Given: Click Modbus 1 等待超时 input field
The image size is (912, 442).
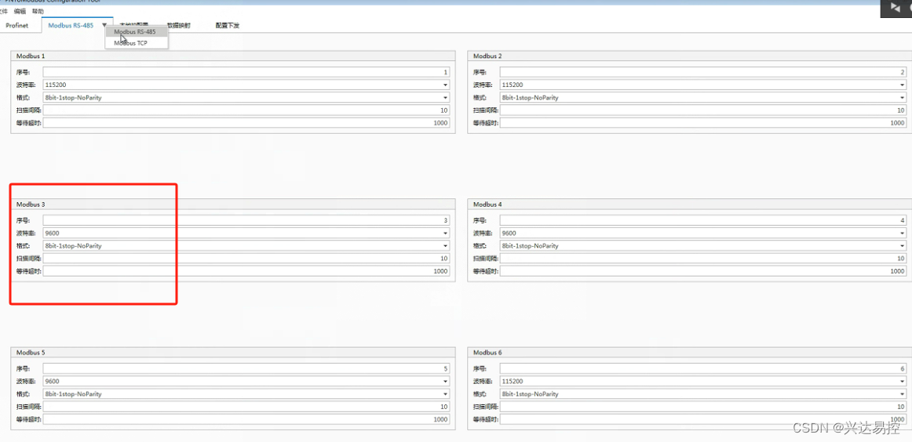Looking at the screenshot, I should pos(246,123).
